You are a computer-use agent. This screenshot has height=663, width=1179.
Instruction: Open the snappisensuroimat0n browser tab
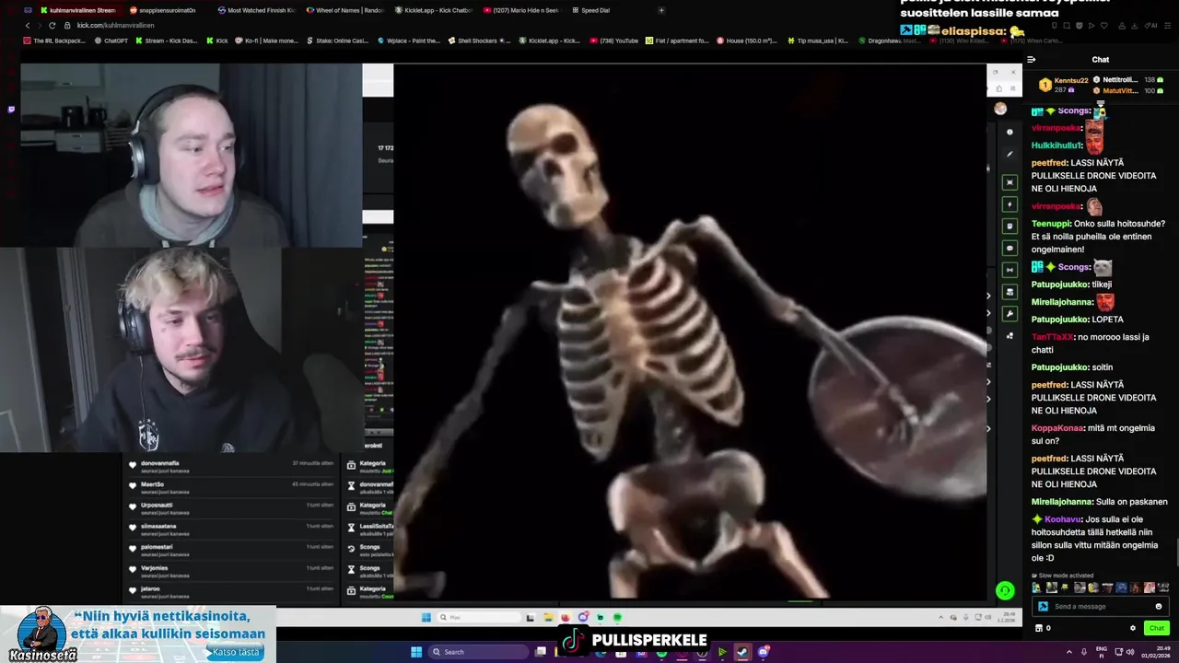click(166, 10)
